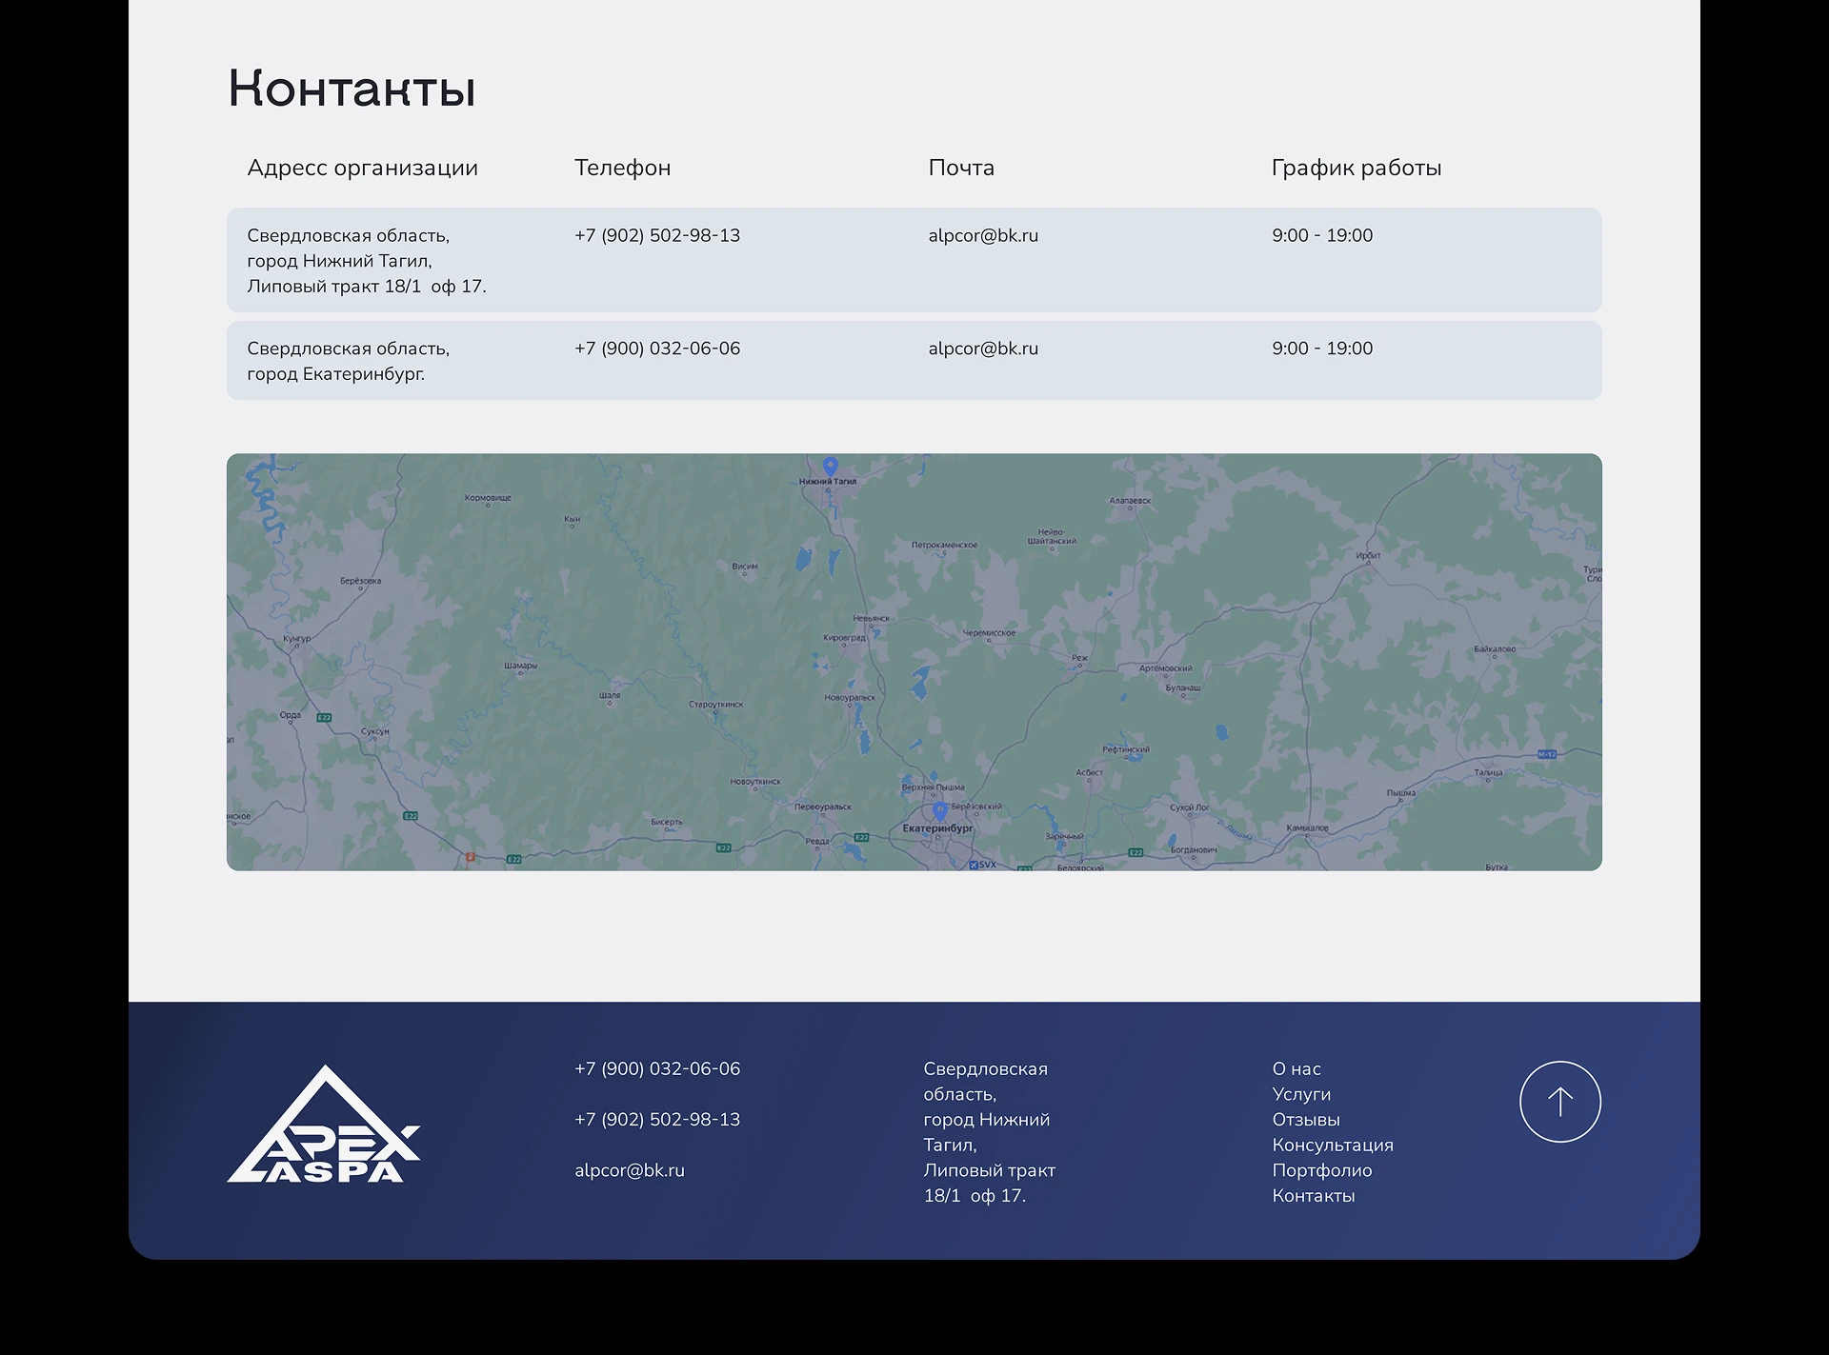
Task: Open the Отзывы footer link
Action: [x=1305, y=1120]
